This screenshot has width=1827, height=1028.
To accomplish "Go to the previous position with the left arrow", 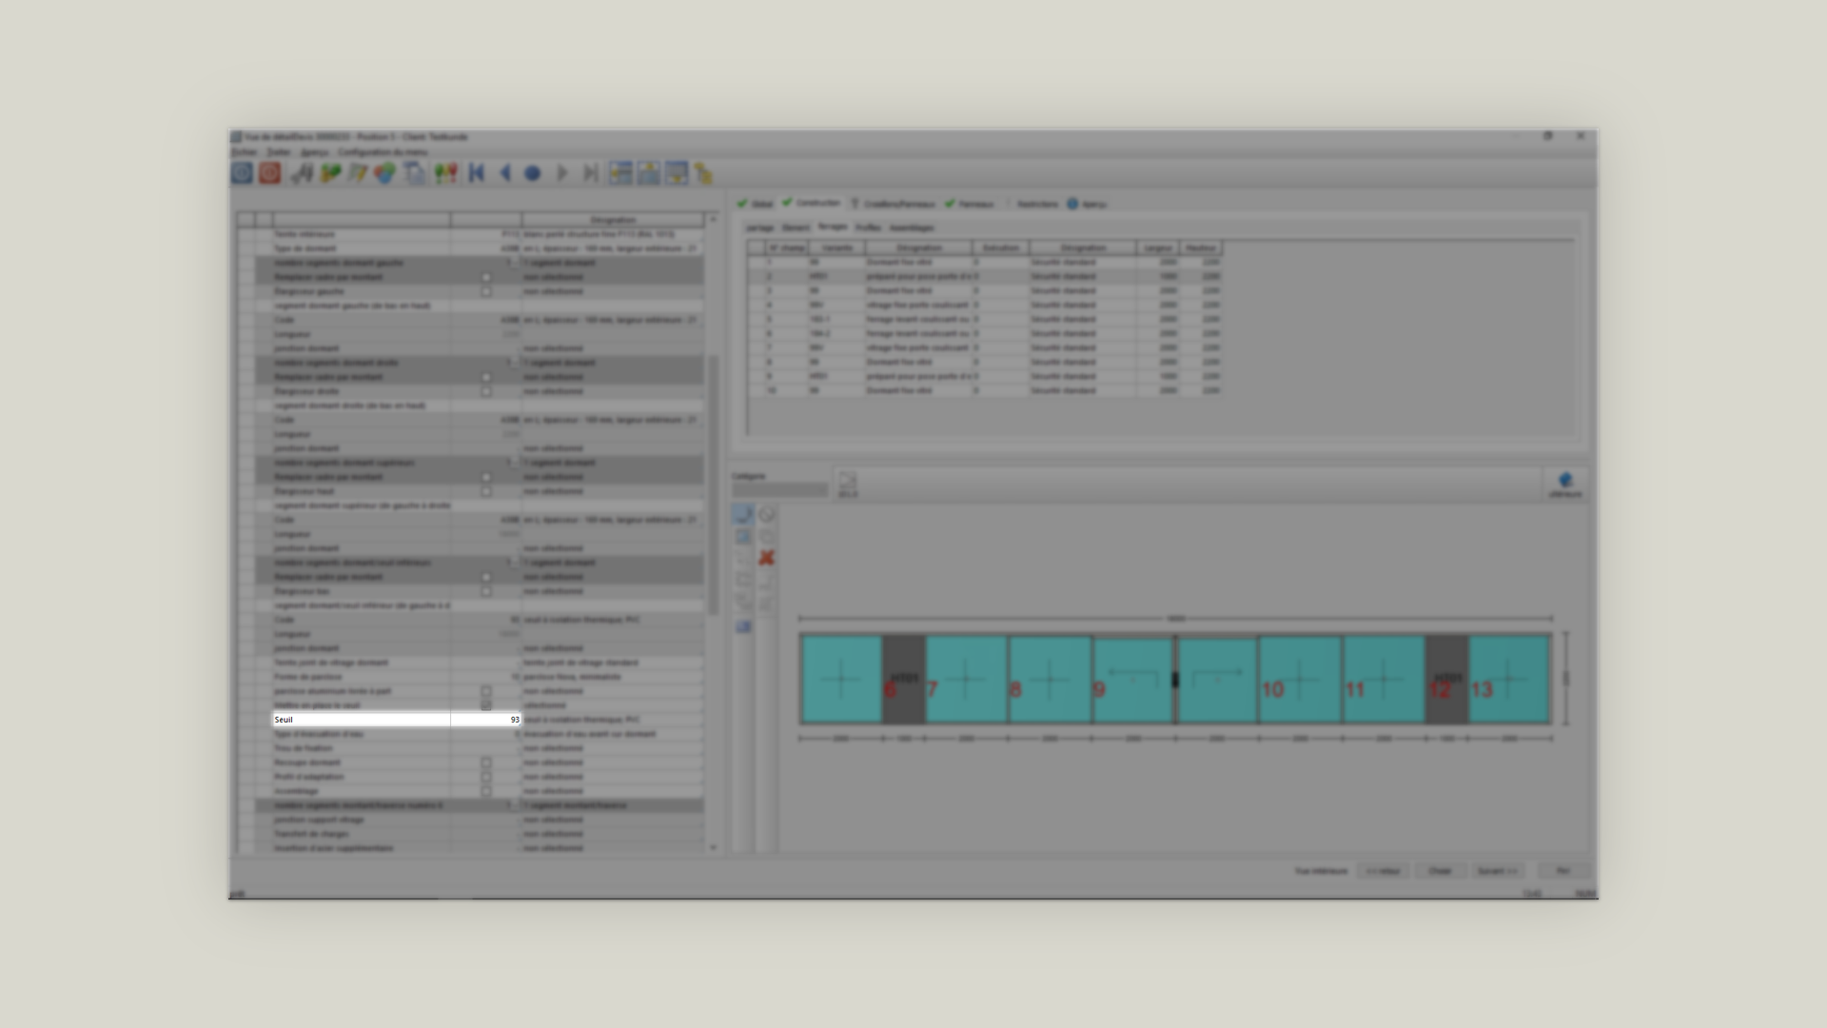I will [x=505, y=172].
